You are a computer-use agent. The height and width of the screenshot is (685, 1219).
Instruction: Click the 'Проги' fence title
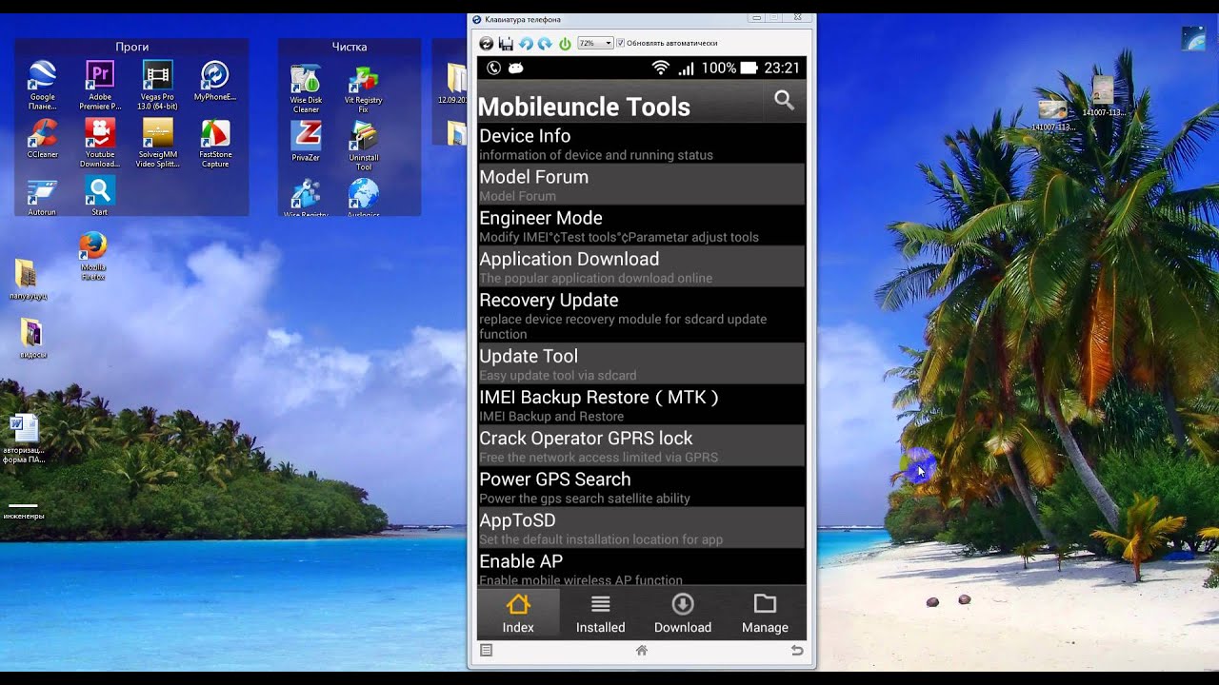pos(132,47)
